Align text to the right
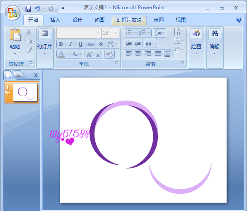This screenshot has height=211, width=247. pos(148,54)
